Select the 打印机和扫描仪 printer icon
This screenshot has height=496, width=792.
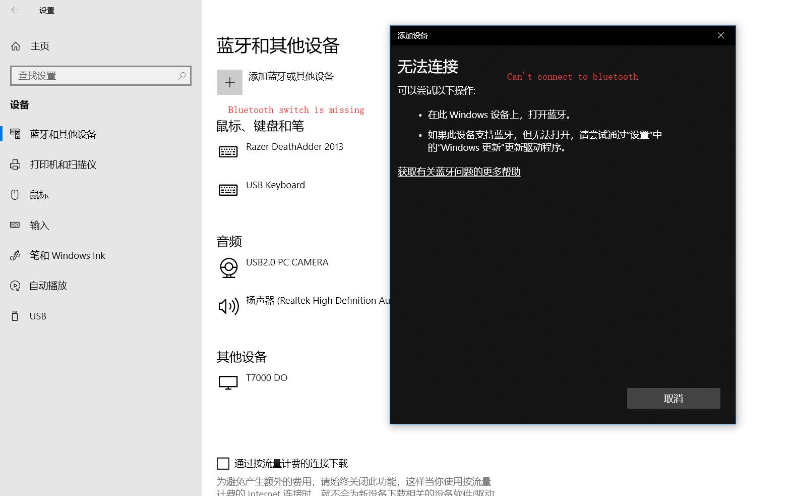(x=15, y=164)
